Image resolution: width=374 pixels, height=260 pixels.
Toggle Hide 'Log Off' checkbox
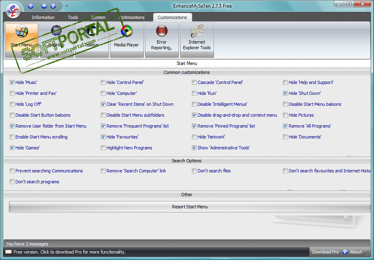point(12,104)
